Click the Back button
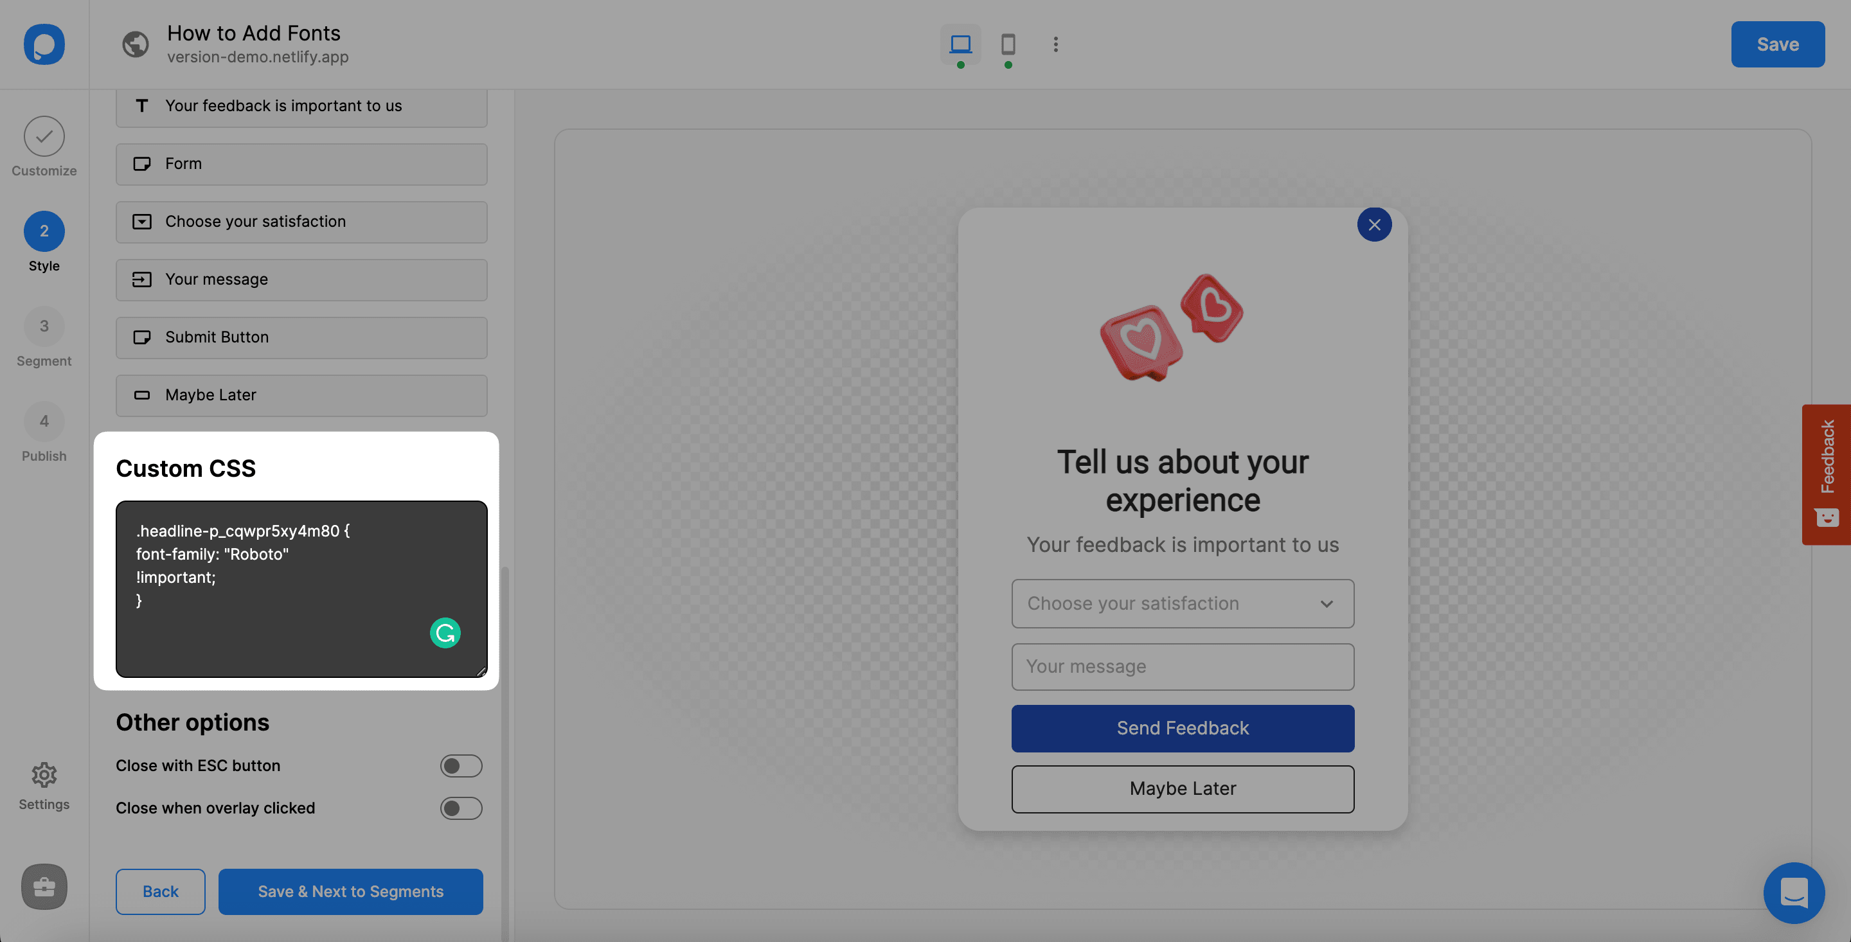The image size is (1851, 942). click(160, 891)
